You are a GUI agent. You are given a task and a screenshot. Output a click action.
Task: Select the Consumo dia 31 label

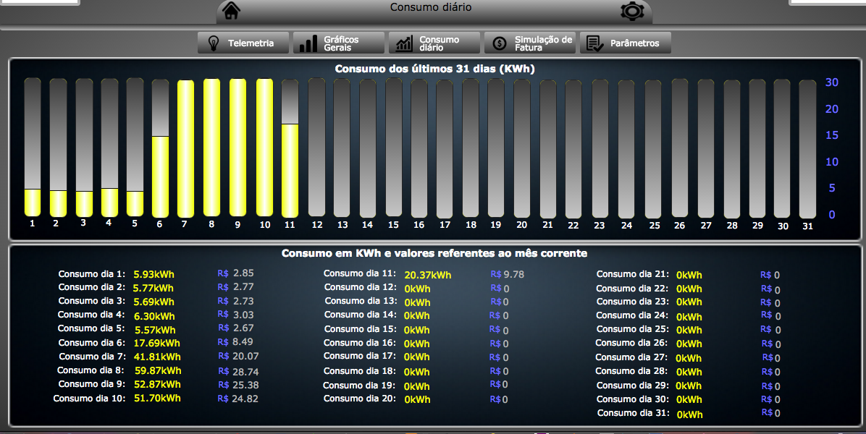633,413
